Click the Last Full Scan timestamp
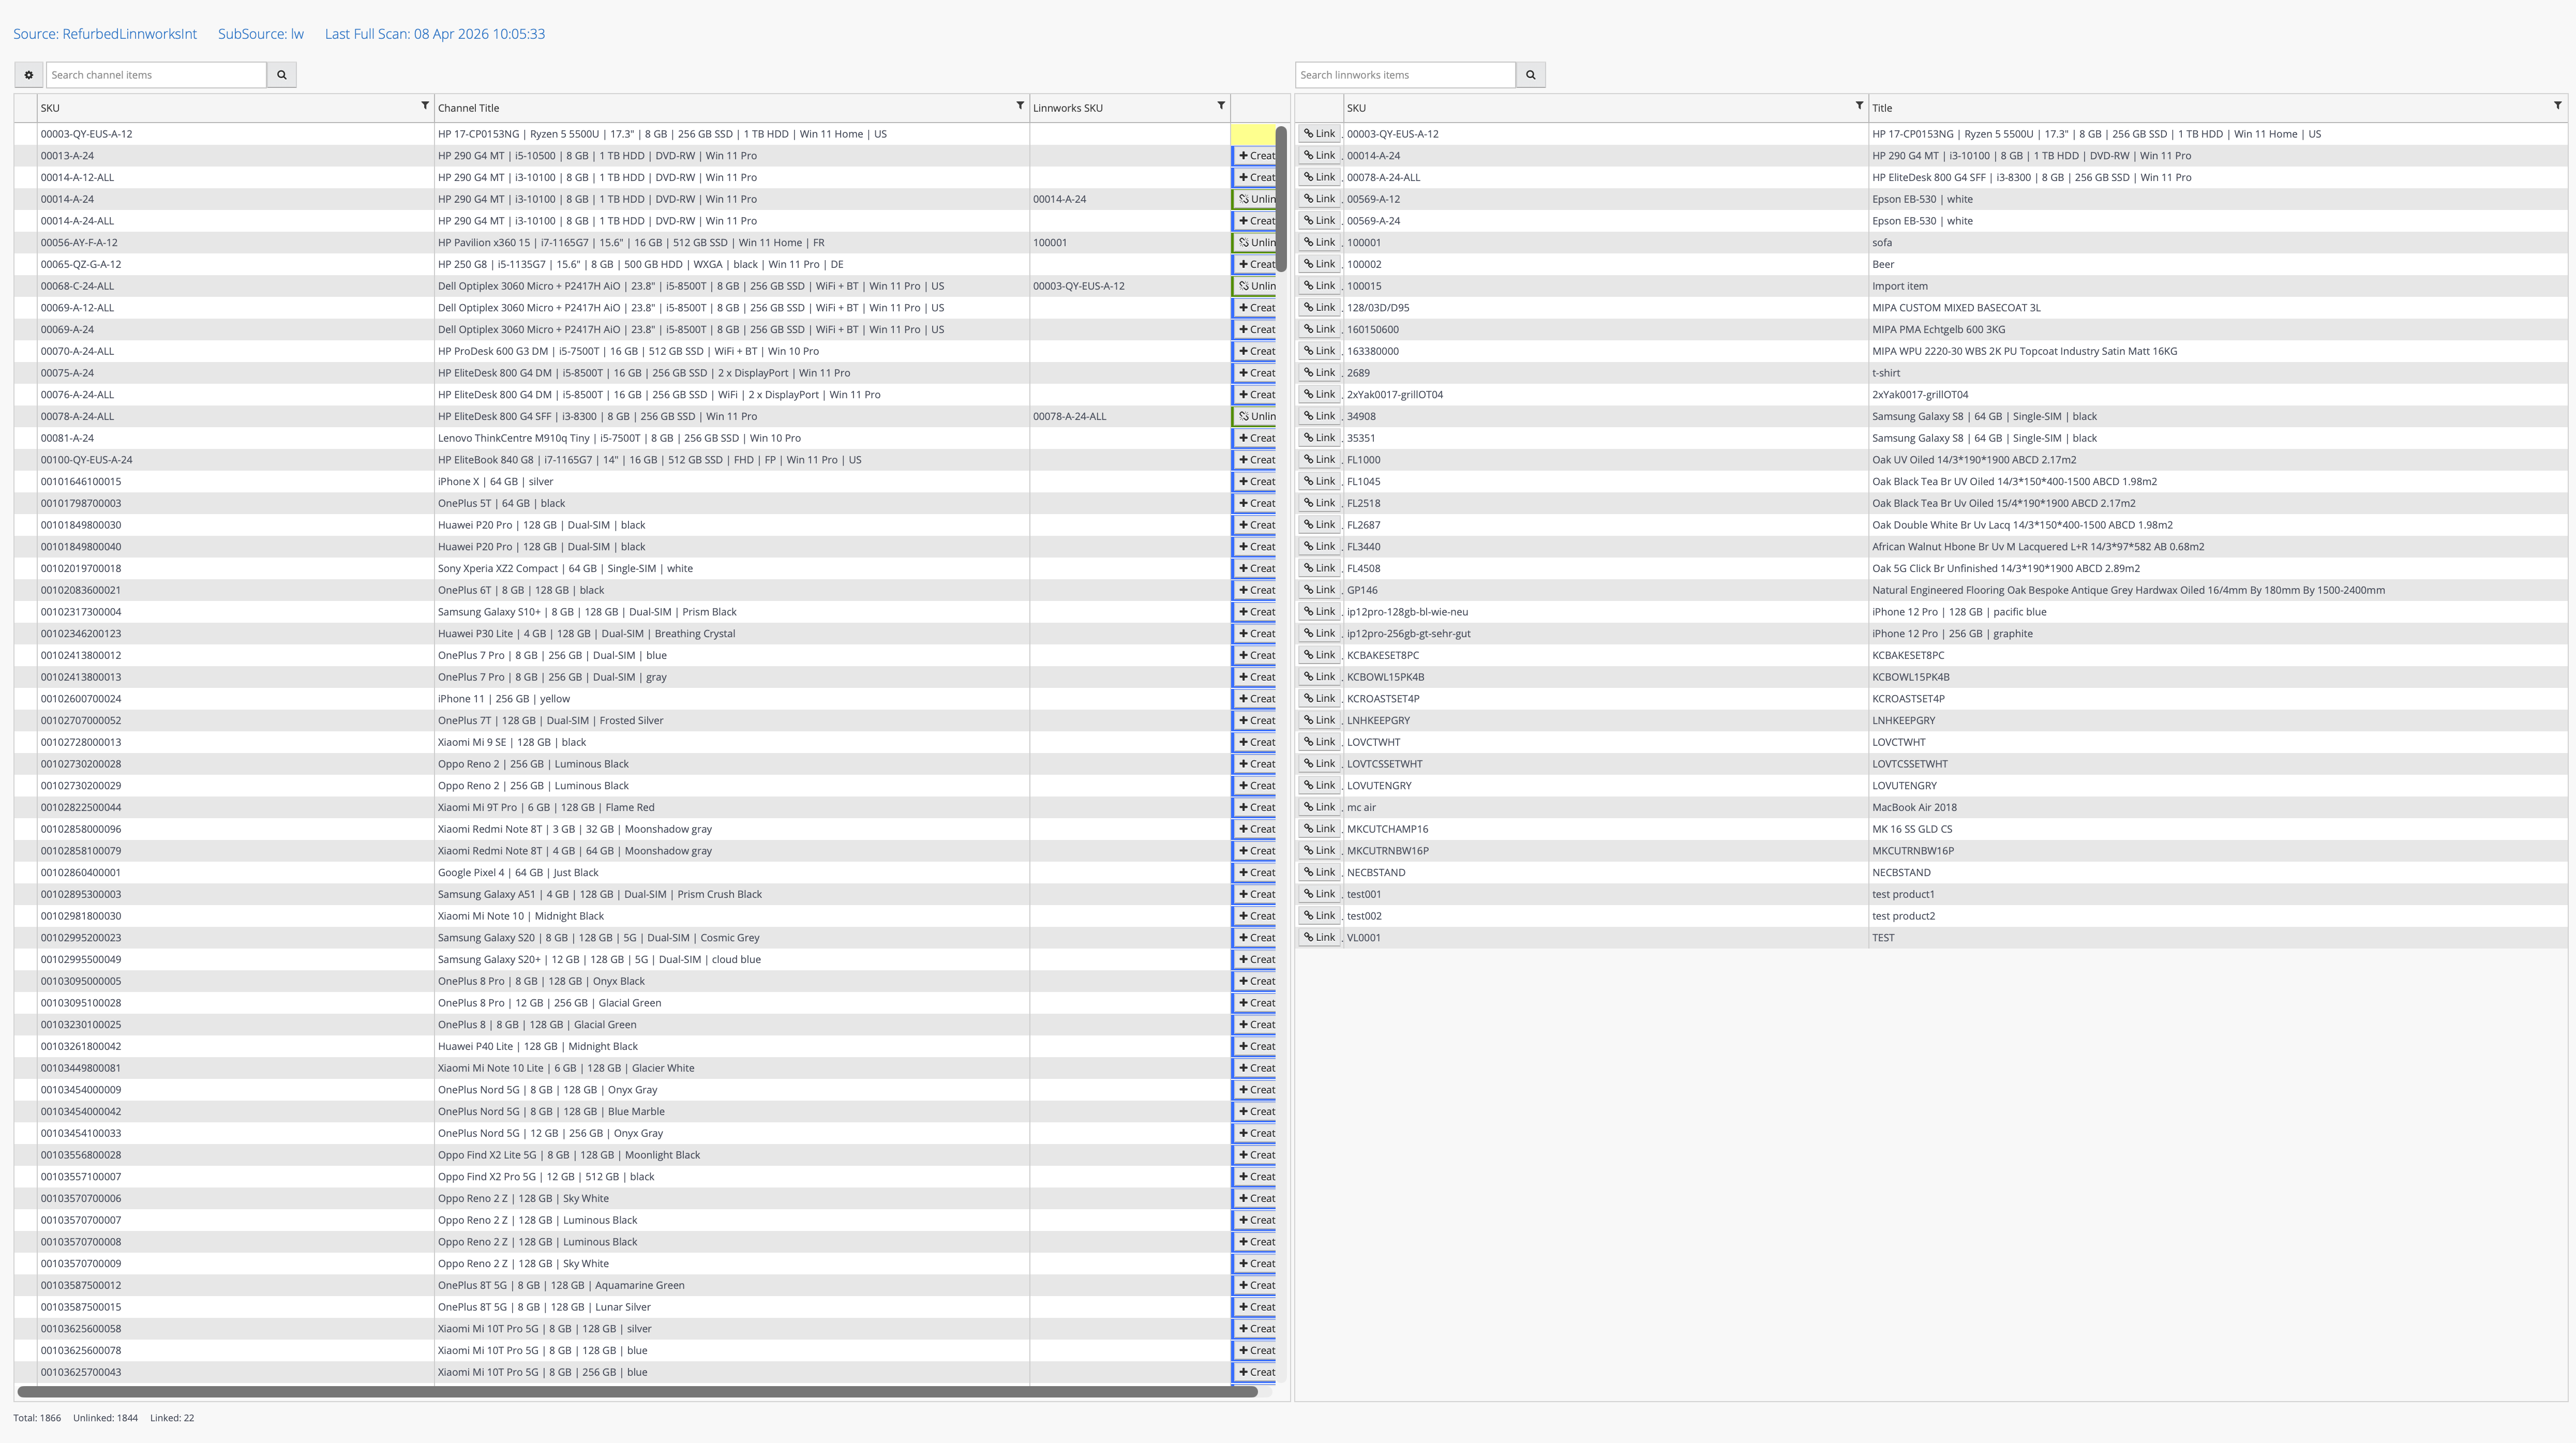Image resolution: width=2576 pixels, height=1443 pixels. click(x=435, y=34)
